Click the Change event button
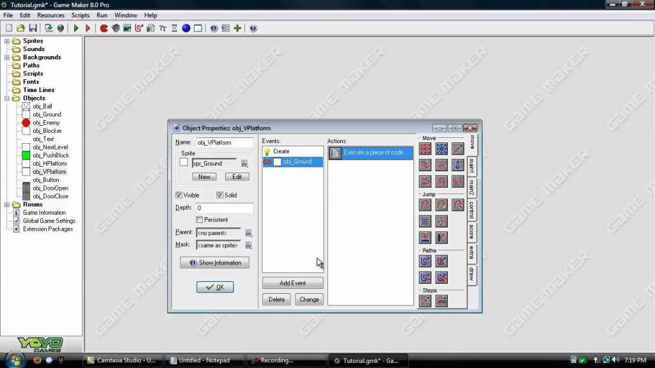Image resolution: width=655 pixels, height=368 pixels. point(309,299)
